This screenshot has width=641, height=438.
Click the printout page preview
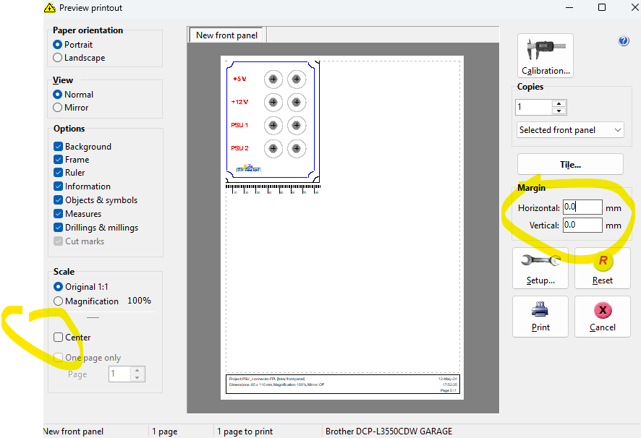342,228
